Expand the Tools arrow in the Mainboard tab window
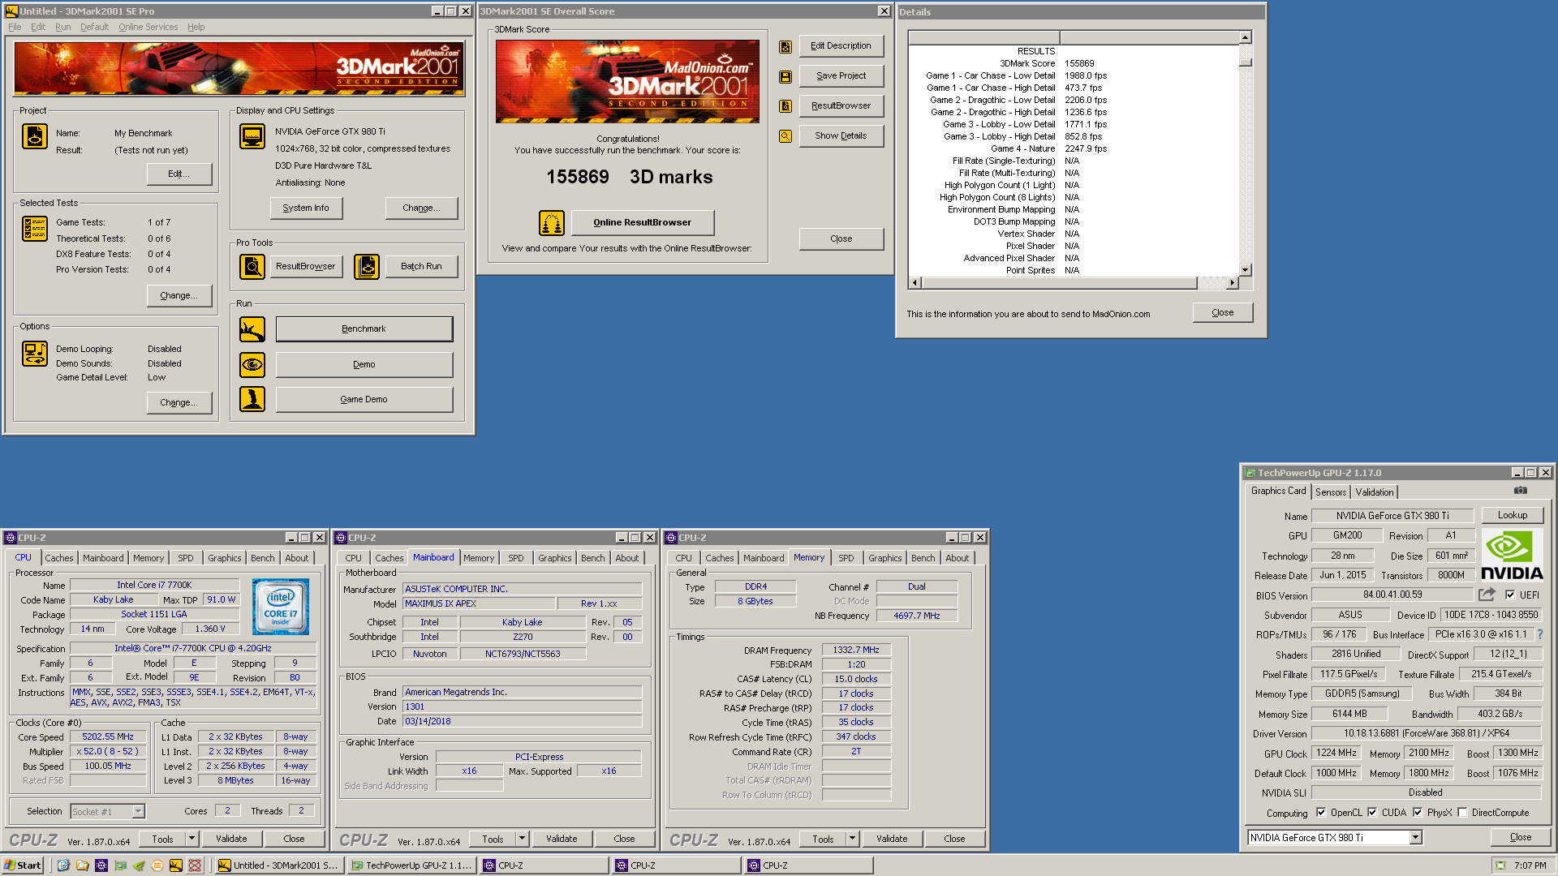Image resolution: width=1558 pixels, height=876 pixels. click(523, 839)
